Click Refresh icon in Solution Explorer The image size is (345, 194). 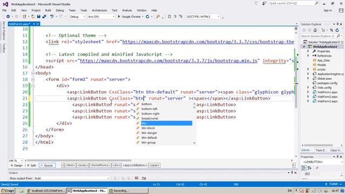(337, 30)
